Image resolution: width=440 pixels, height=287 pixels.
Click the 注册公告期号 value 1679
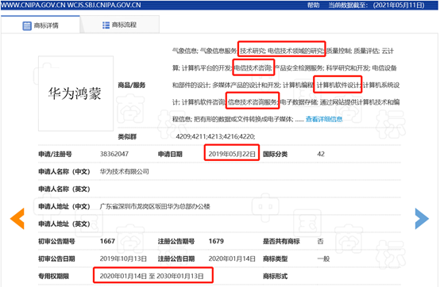216,241
